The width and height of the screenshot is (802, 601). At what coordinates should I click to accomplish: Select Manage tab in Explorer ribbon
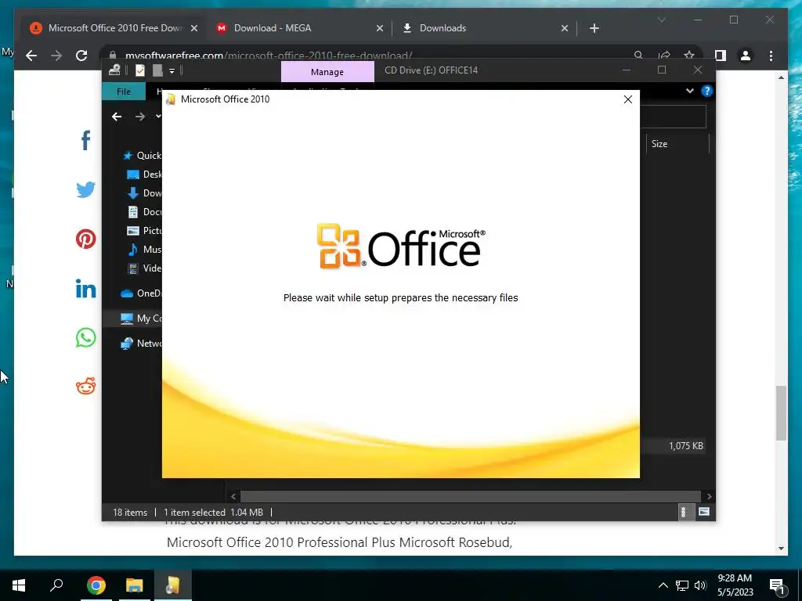click(x=327, y=72)
